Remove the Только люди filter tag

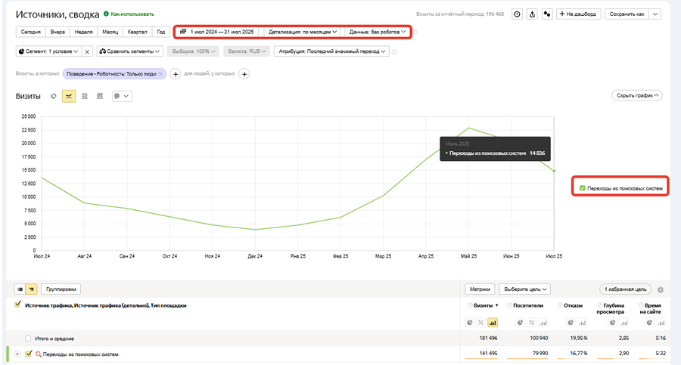coord(160,74)
